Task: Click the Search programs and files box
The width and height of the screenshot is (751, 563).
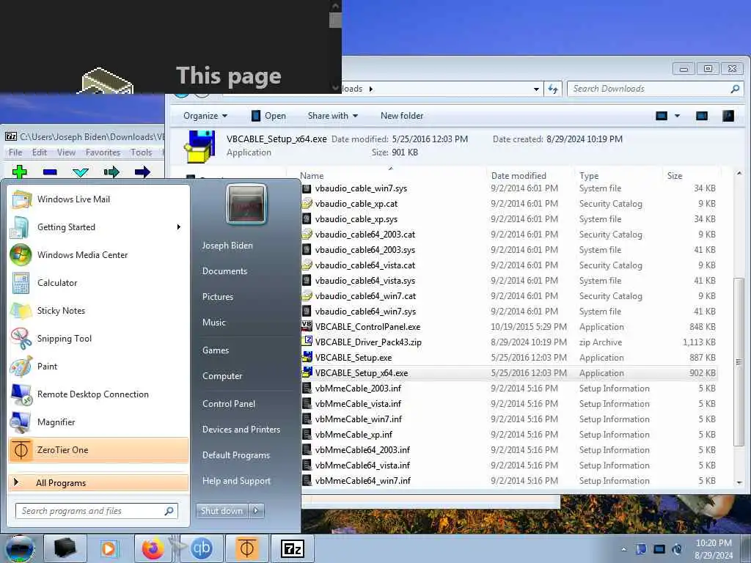Action: (x=96, y=511)
